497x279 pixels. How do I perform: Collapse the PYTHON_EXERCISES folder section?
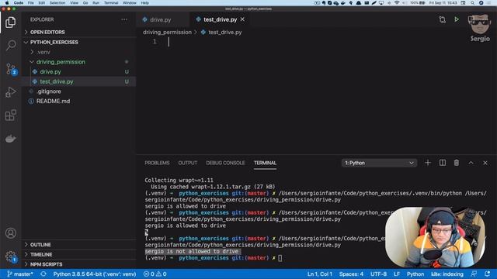click(78, 42)
